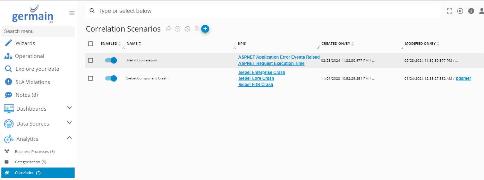Click the Search menu input field
This screenshot has width=484, height=180.
coord(38,31)
